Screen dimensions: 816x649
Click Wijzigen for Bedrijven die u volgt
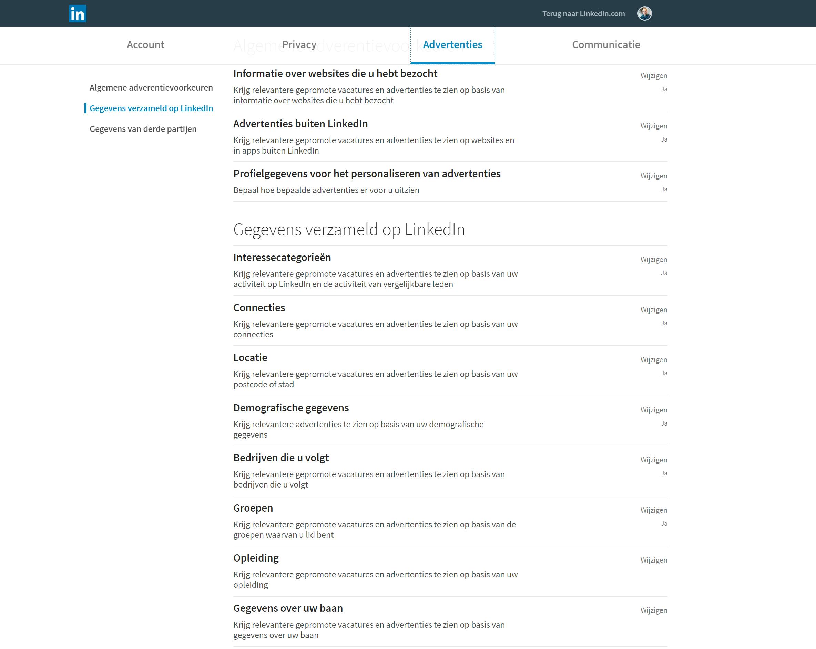point(653,460)
